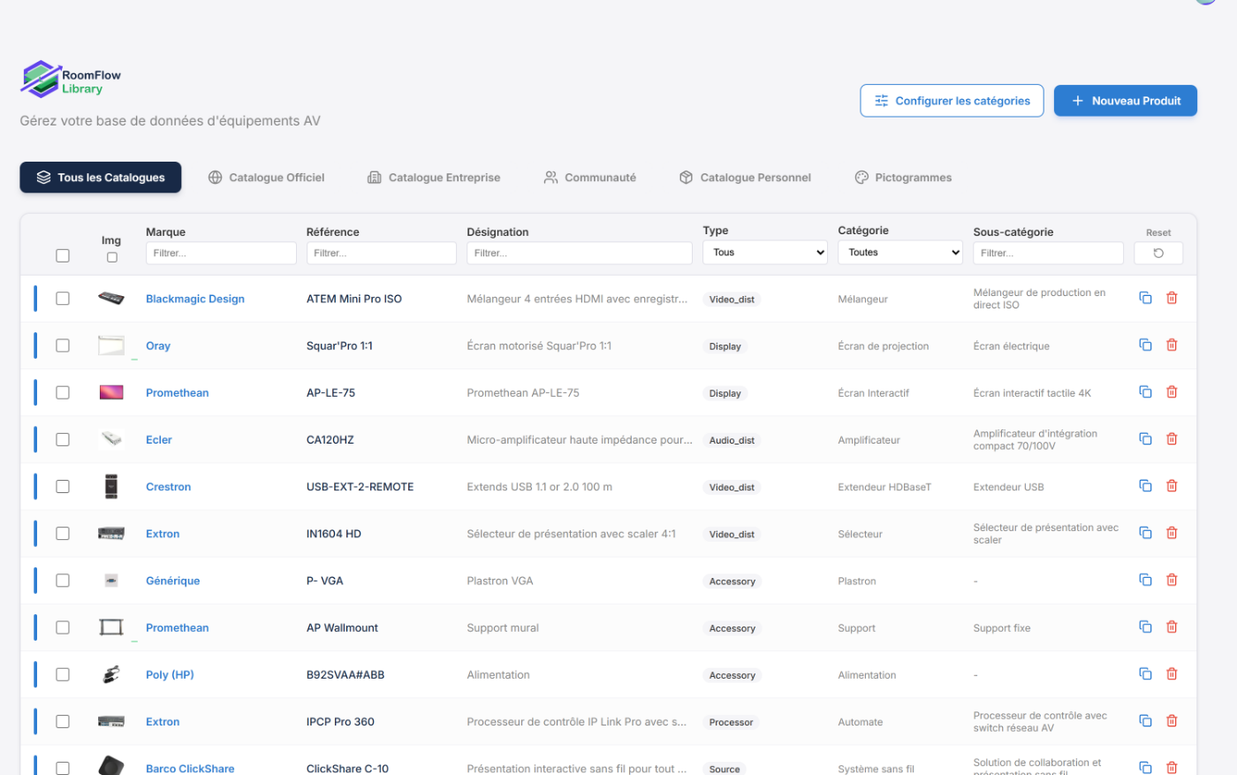Tick the AP Wallmount row checkbox

pos(63,627)
